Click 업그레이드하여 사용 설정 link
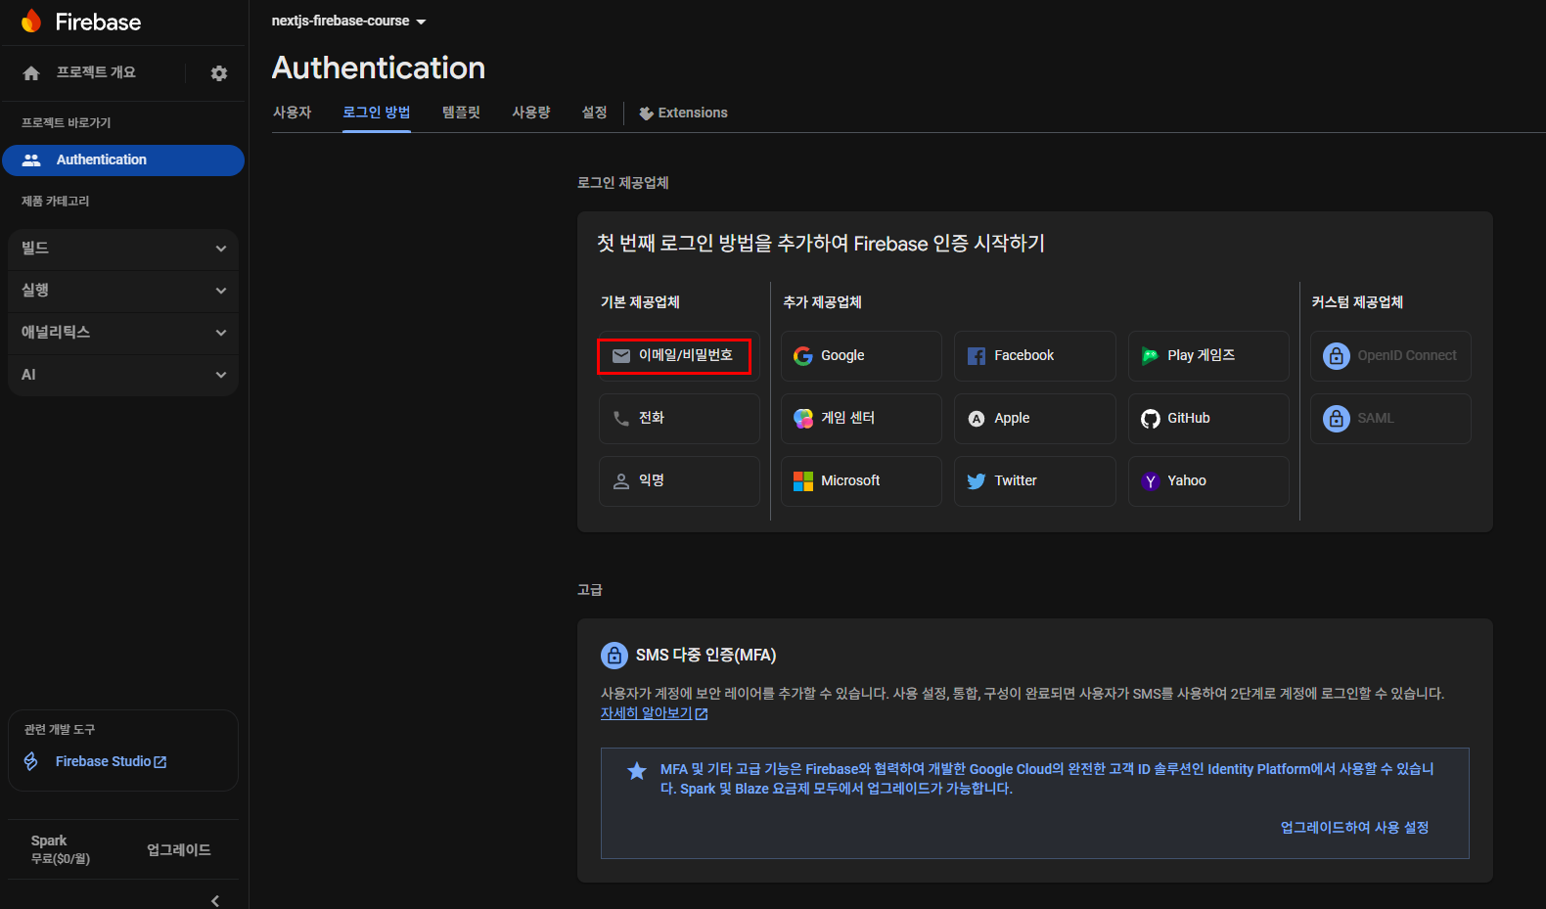Screen dimensions: 1546x909 (x=1354, y=828)
